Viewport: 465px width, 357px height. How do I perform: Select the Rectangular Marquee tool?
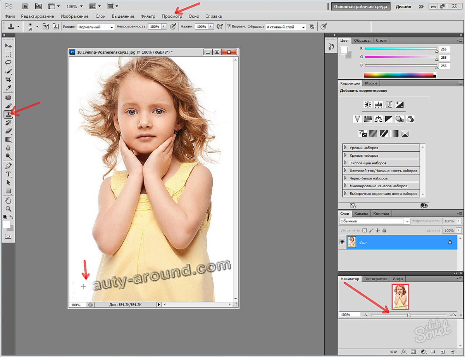(x=8, y=54)
